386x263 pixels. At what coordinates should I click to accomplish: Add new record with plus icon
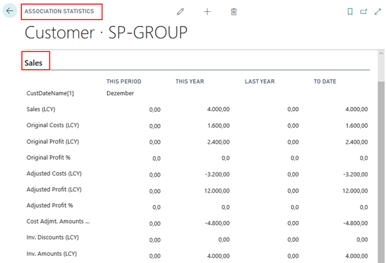pyautogui.click(x=207, y=11)
